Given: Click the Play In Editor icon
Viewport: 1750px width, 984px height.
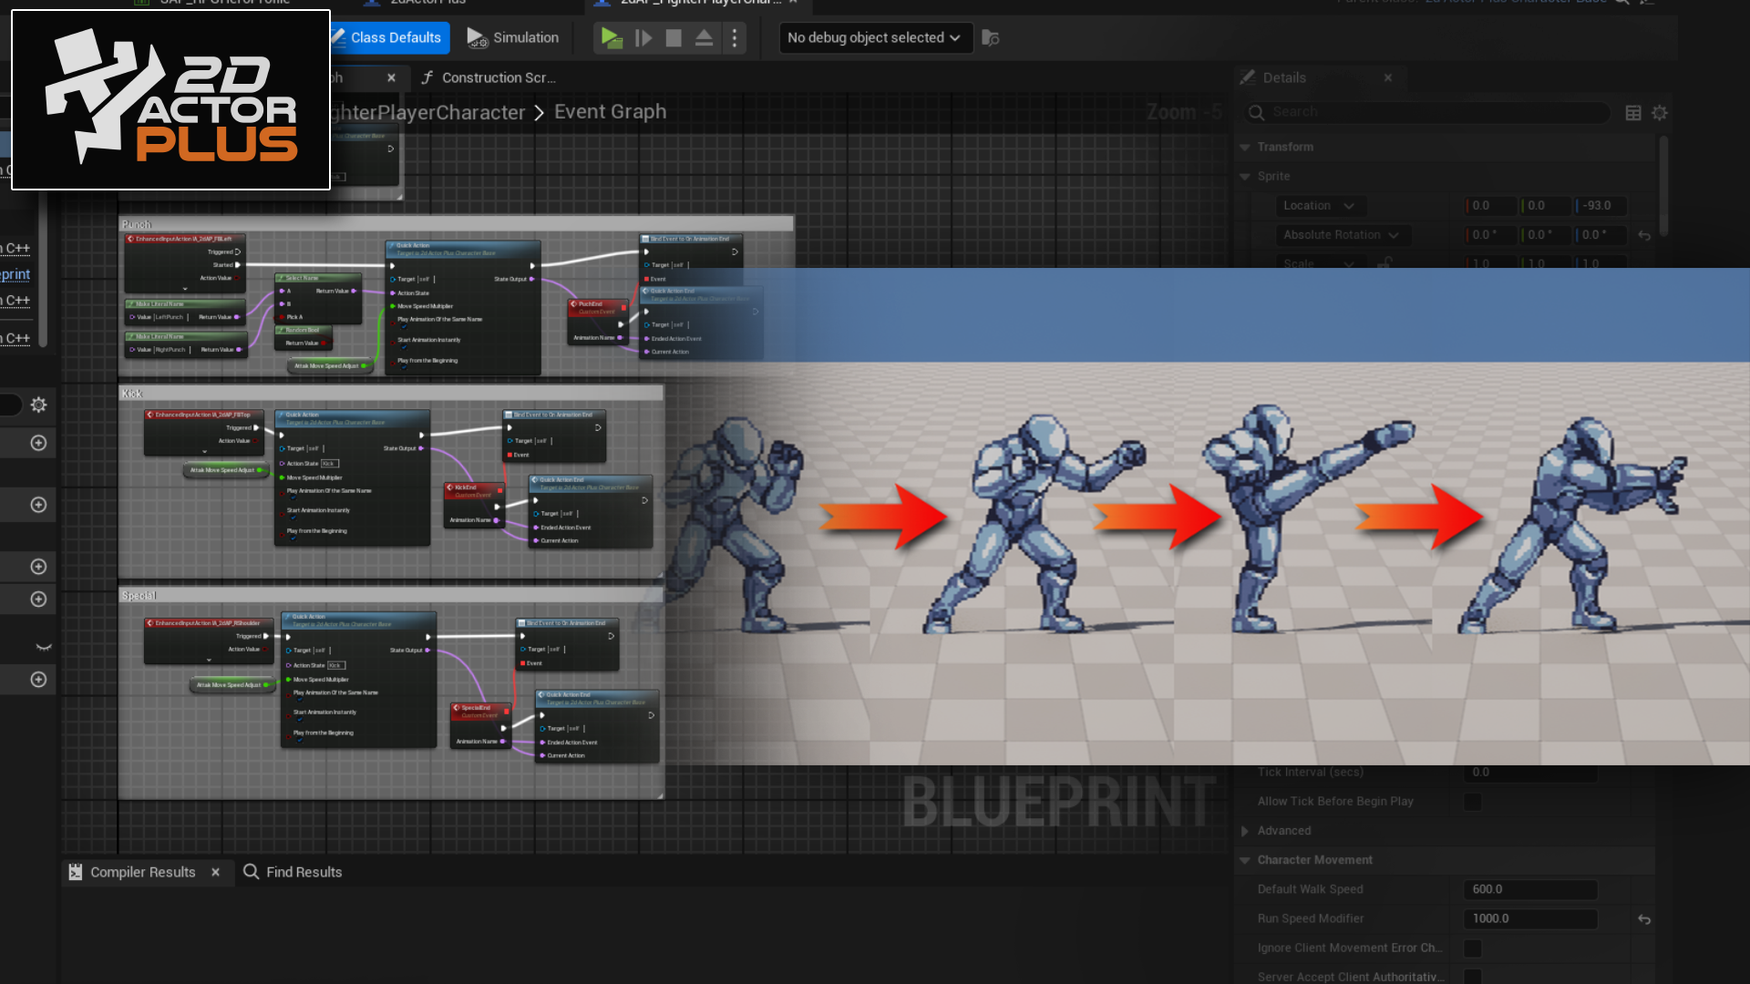Looking at the screenshot, I should point(611,37).
